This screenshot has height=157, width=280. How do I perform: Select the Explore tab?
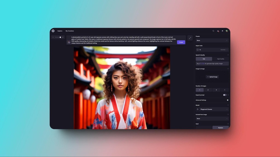click(x=60, y=31)
